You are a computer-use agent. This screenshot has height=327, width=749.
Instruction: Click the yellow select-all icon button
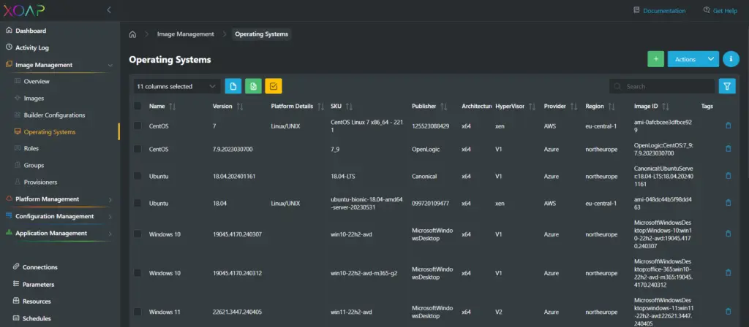pos(274,86)
